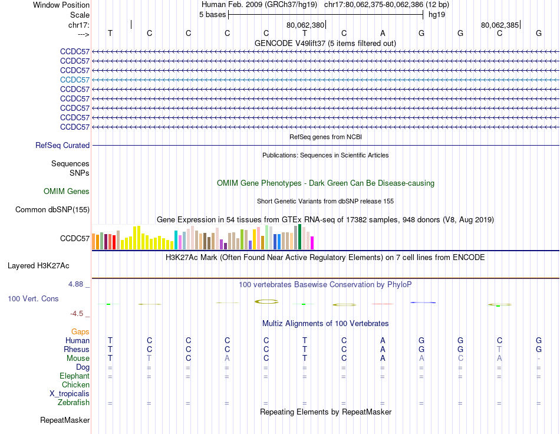Click the hg19 label beside the scale bar
Image resolution: width=560 pixels, height=434 pixels.
coord(437,15)
